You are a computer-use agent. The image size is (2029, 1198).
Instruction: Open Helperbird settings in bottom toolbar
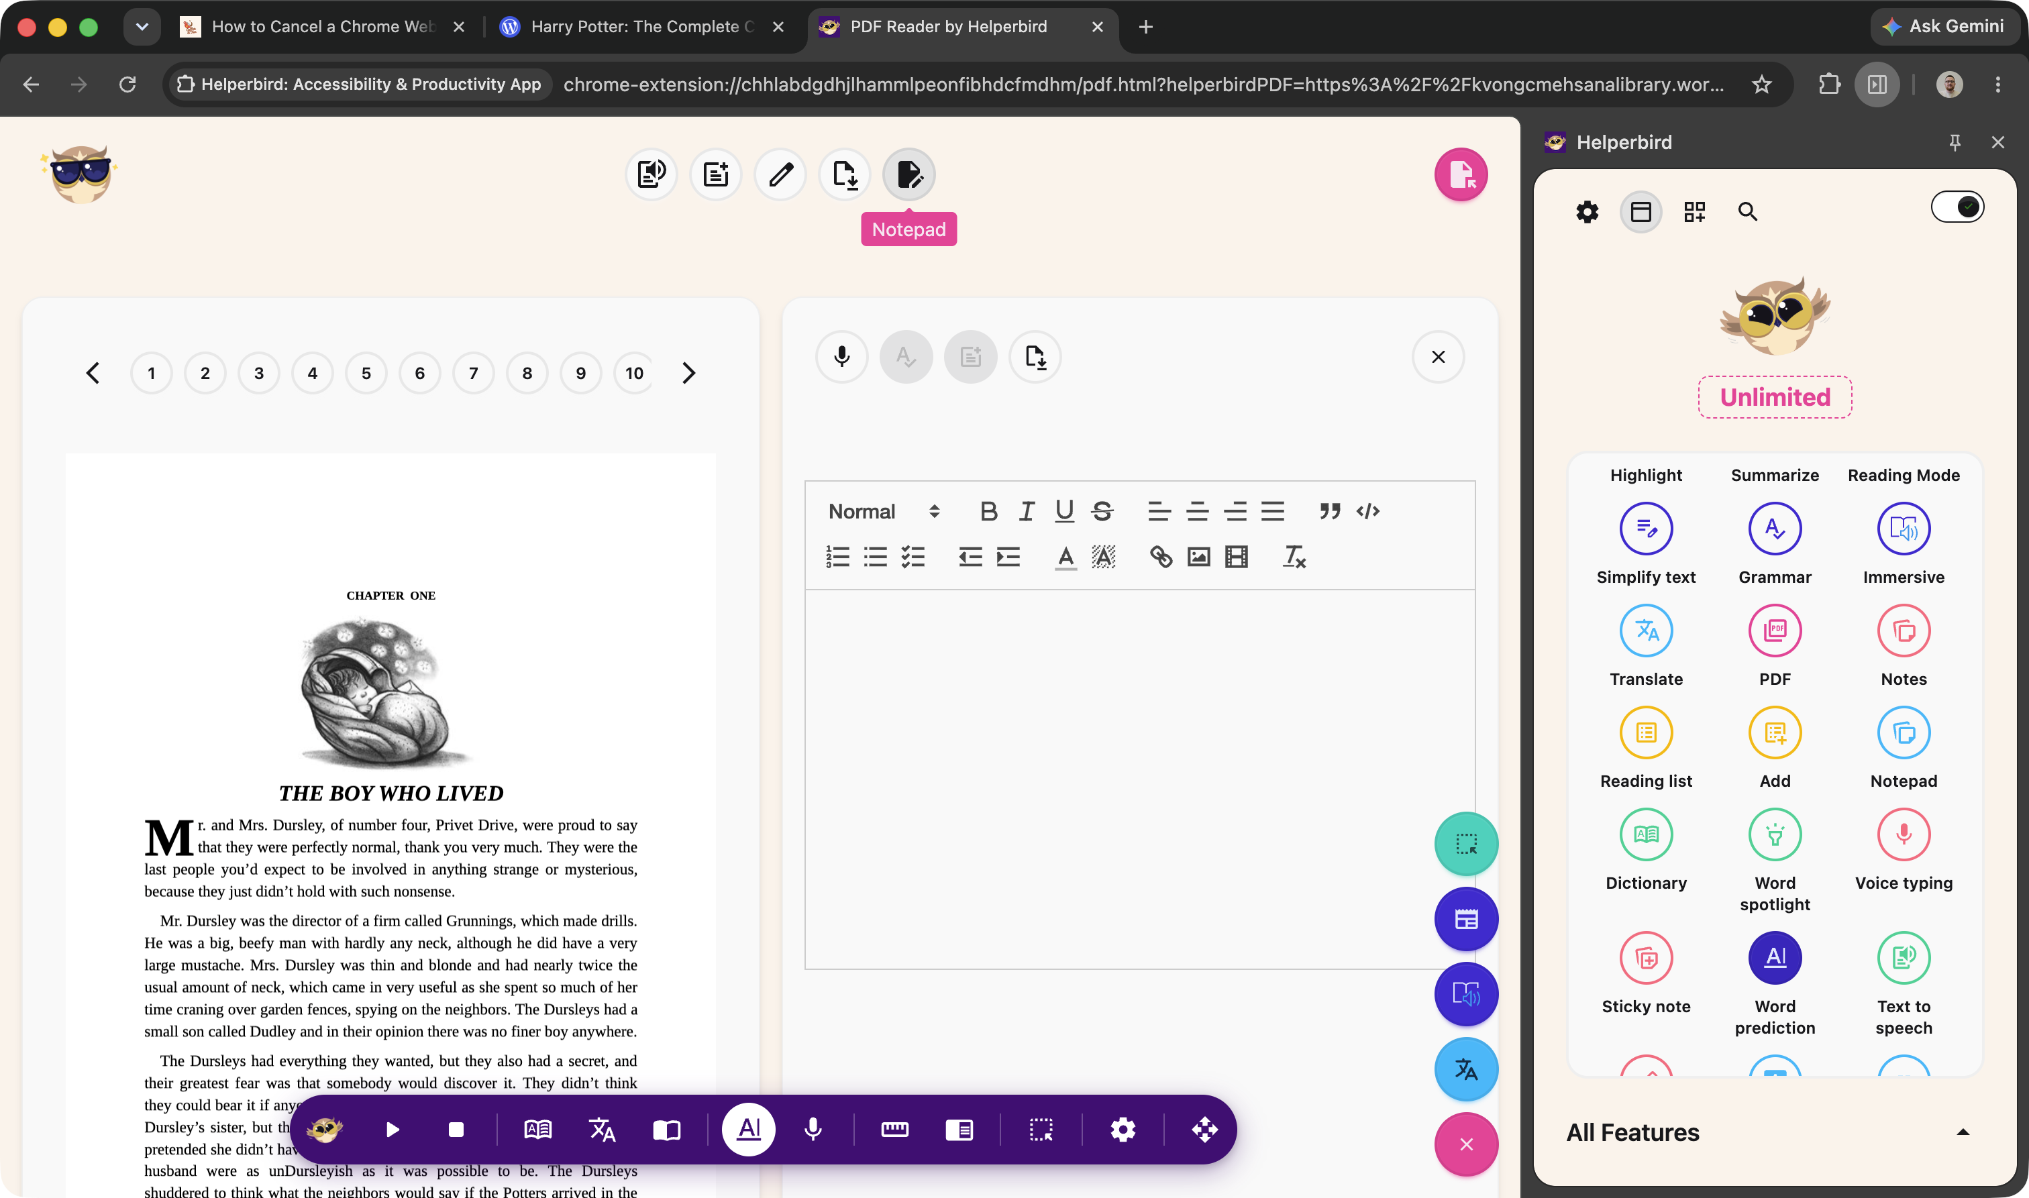1123,1130
